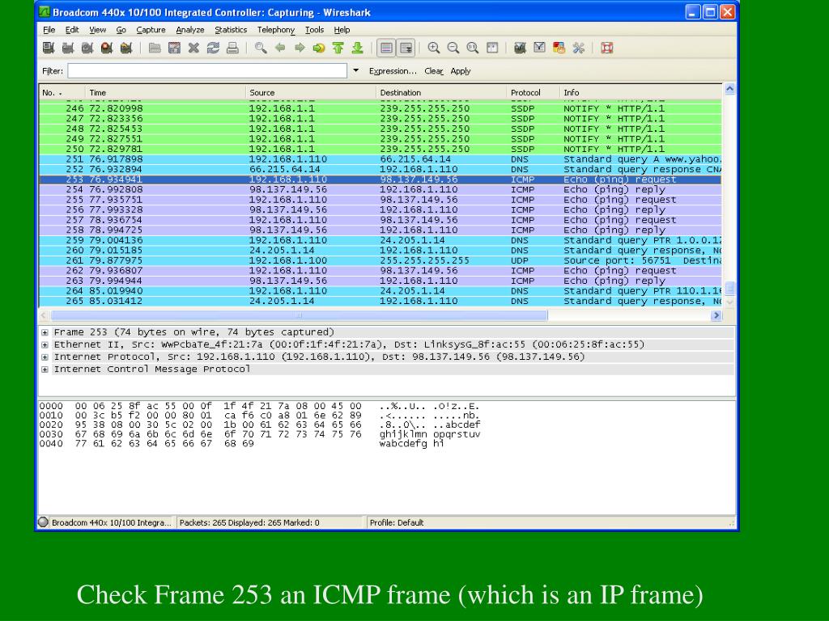Open a capture file
The image size is (829, 621).
pyautogui.click(x=155, y=48)
